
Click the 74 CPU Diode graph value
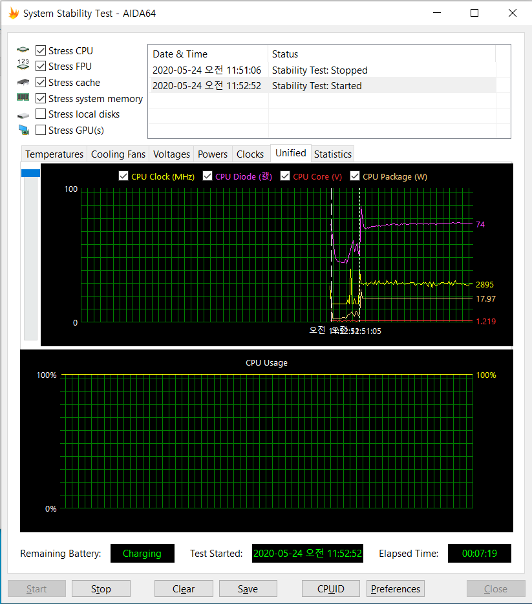coord(480,225)
